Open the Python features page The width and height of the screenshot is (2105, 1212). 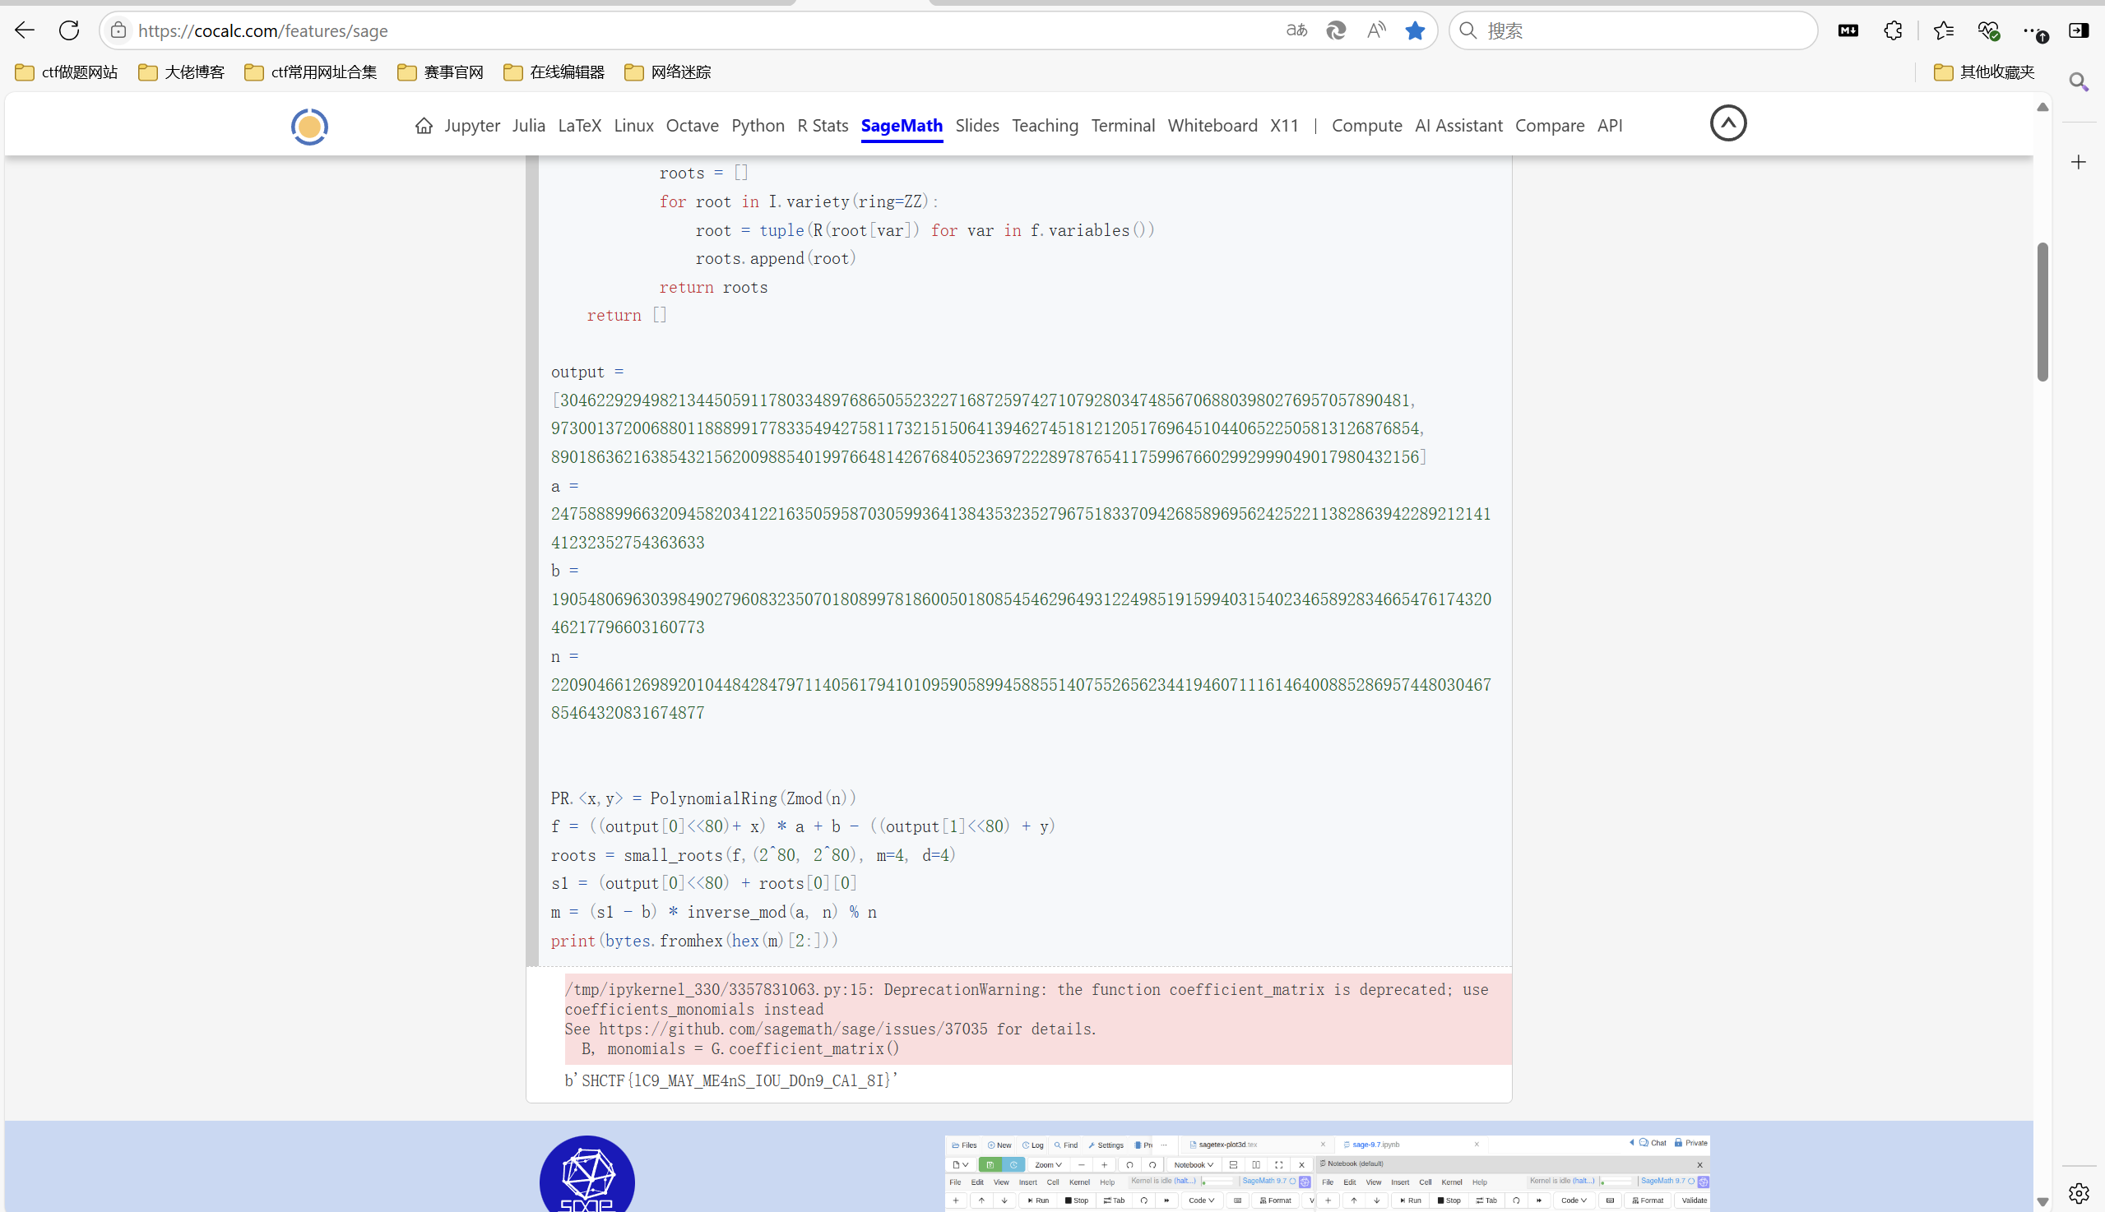pyautogui.click(x=758, y=126)
